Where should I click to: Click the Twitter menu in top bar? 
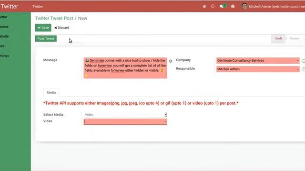(38, 6)
